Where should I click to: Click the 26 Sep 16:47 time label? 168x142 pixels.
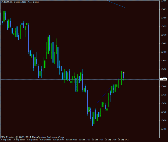[x=58, y=140]
